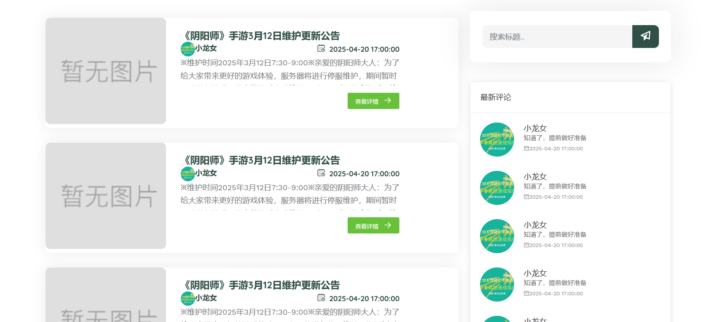Click the fourth comment's timestamp calendar icon
Screen dimensions: 713x322
coord(526,293)
